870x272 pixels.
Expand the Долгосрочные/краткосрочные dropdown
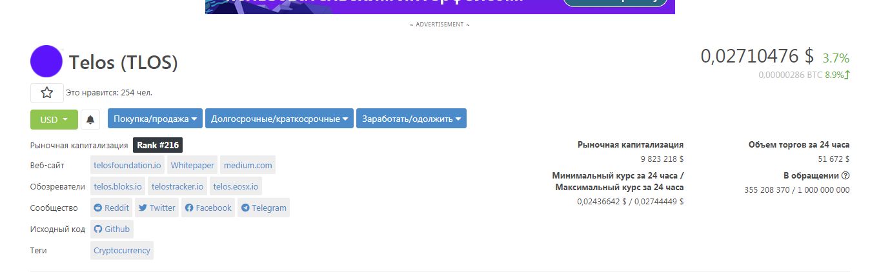click(279, 119)
